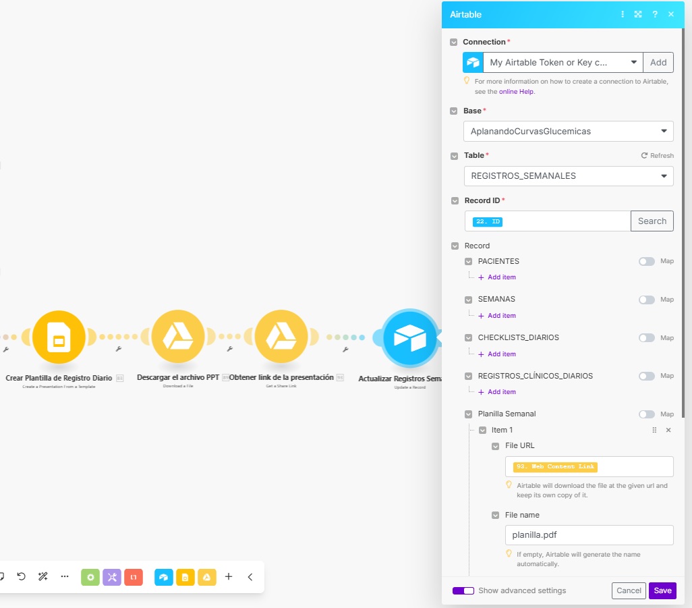Click Add item under CHECKLISTS_DIARIOS
The width and height of the screenshot is (692, 608).
pyautogui.click(x=497, y=354)
